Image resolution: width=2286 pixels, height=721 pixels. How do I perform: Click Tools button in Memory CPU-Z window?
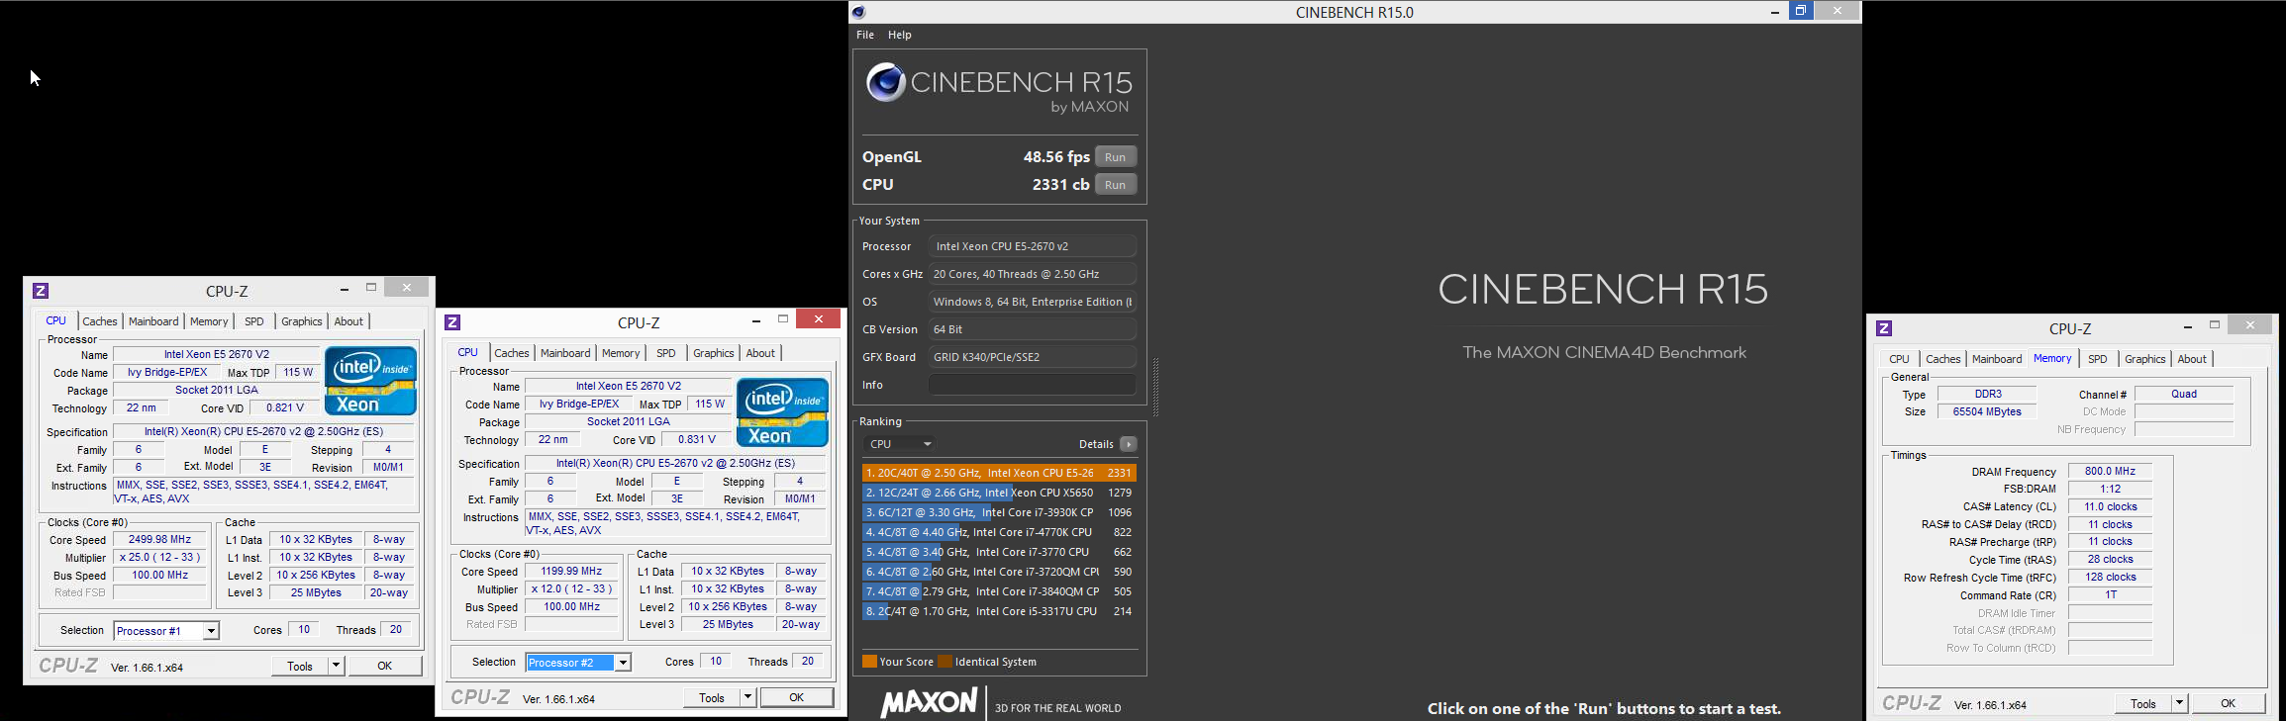pos(2144,704)
